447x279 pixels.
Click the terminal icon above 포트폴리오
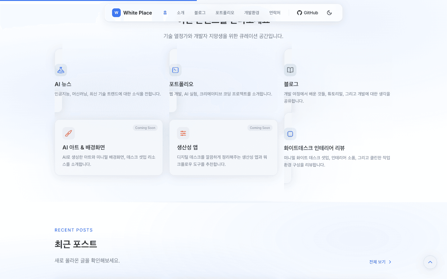175,70
